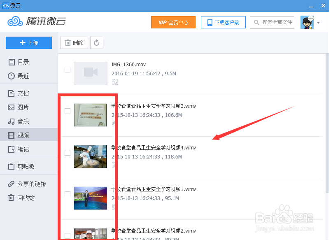This screenshot has height=240, width=333.
Task: Open the VIP 会员中心 member center
Action: pyautogui.click(x=173, y=23)
